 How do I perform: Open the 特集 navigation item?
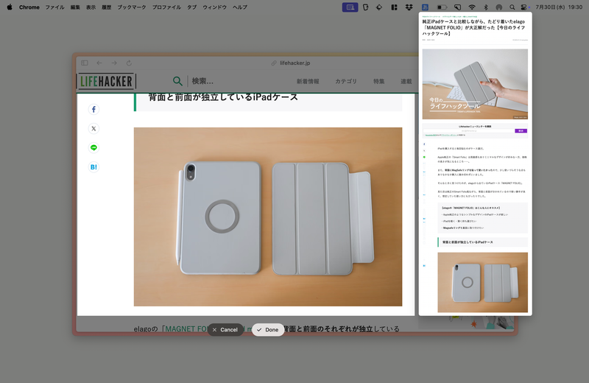click(x=378, y=81)
